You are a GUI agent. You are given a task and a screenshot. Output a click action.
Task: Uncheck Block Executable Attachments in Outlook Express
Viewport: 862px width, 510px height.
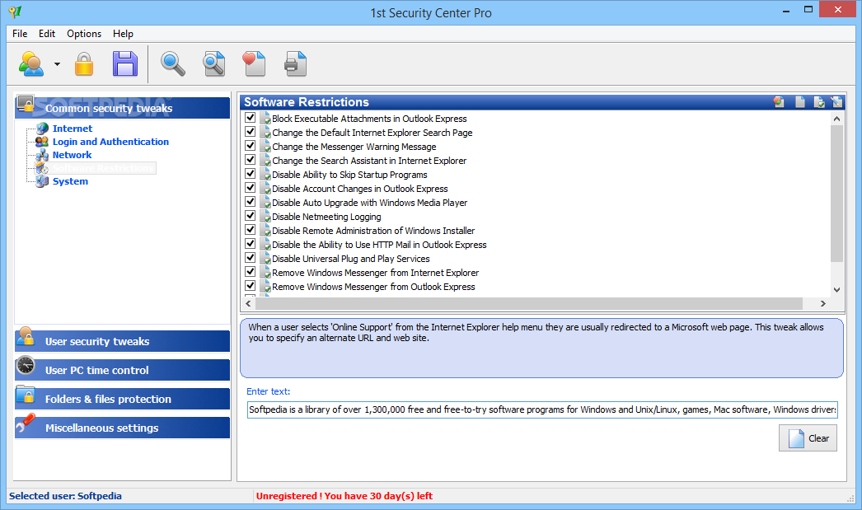(x=251, y=118)
